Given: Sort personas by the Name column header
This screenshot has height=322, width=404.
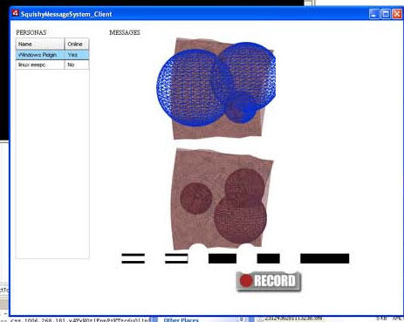Looking at the screenshot, I should tap(40, 45).
